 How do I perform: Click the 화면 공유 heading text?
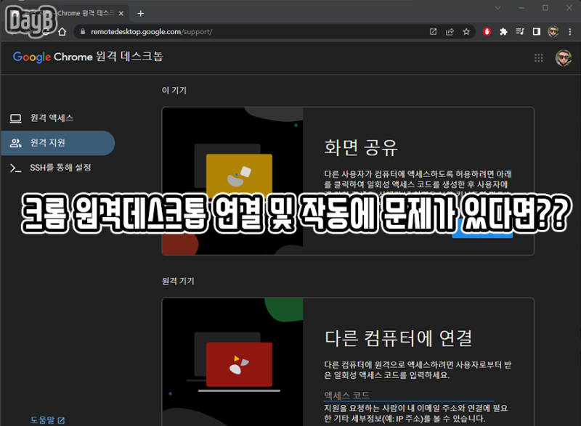(x=361, y=147)
